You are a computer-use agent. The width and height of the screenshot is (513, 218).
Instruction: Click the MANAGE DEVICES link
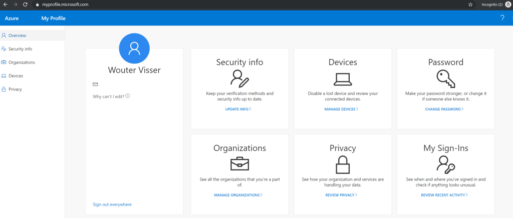(x=341, y=109)
